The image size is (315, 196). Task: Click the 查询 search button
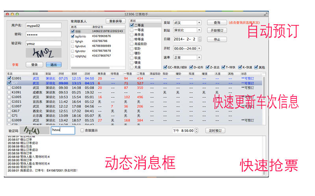pos(217,23)
